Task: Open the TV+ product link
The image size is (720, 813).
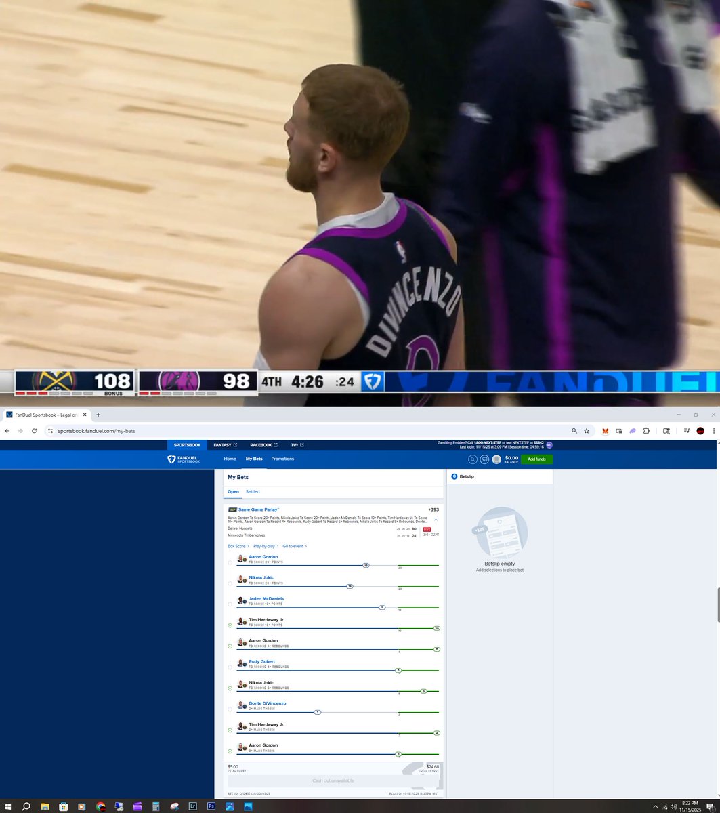Action: (297, 445)
